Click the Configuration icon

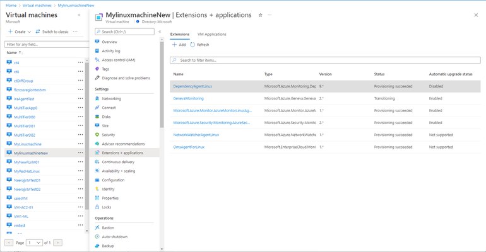[97, 180]
